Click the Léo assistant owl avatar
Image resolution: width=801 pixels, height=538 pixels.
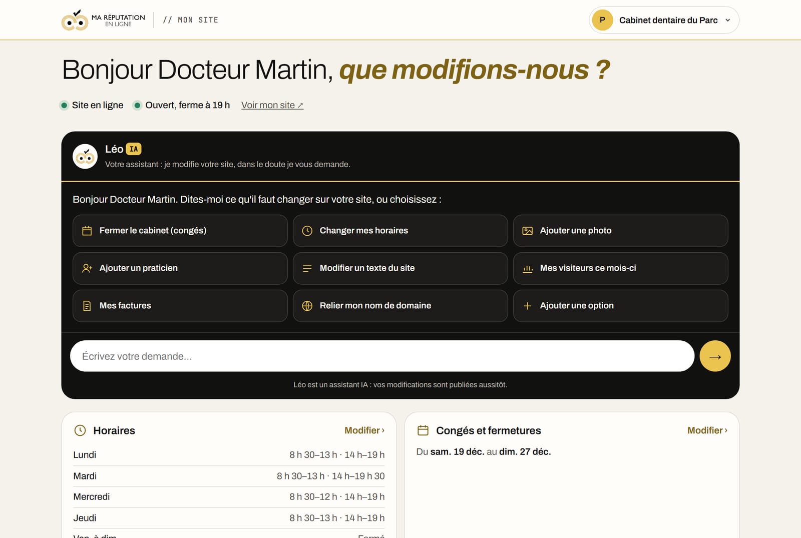(85, 157)
